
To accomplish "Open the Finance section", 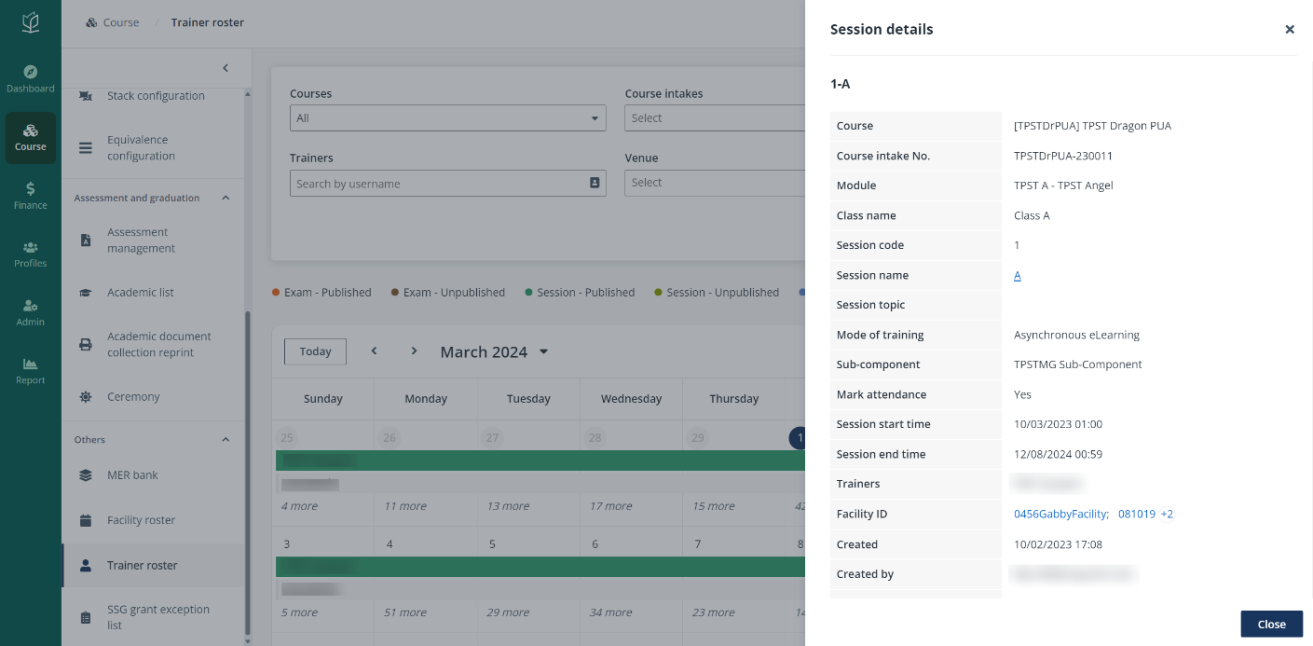I will (31, 196).
